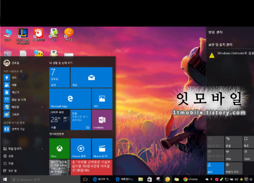Change brightness via 100% quick action
254x183 pixels.
248,155
